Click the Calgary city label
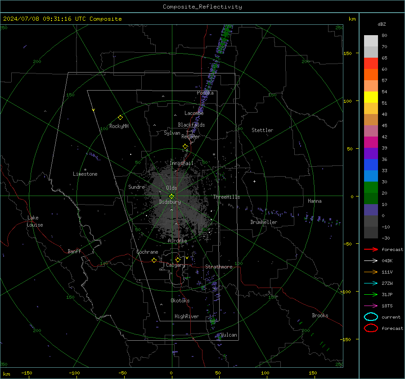Screen dimensions: 405x379 (175, 265)
